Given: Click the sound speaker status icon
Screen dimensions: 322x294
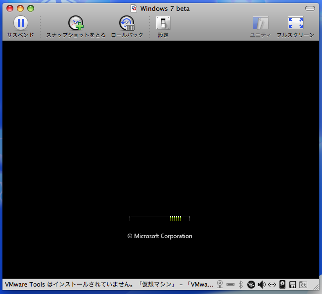Looking at the screenshot, I should pos(262,285).
